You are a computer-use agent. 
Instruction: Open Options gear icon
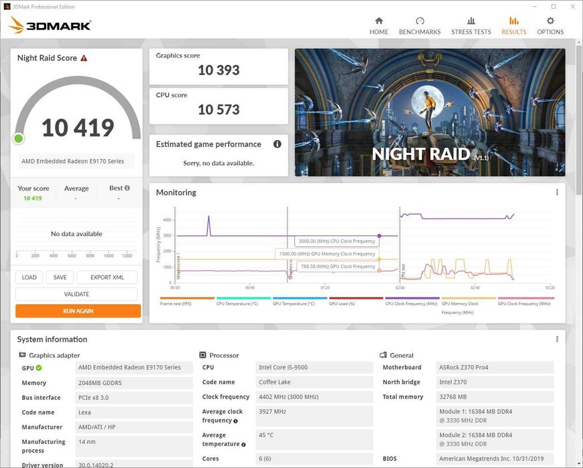coord(550,21)
